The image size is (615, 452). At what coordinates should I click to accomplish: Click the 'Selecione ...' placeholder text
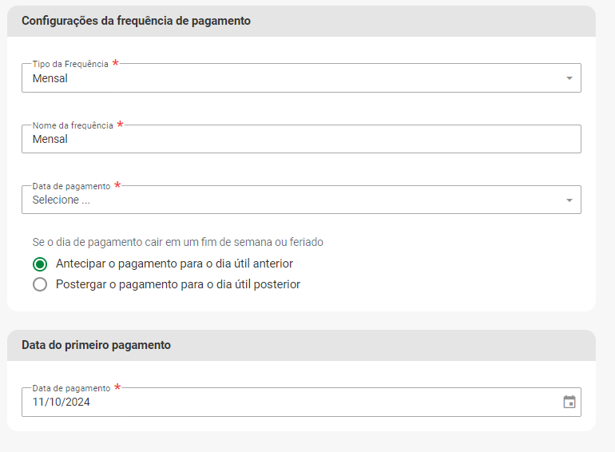point(61,200)
